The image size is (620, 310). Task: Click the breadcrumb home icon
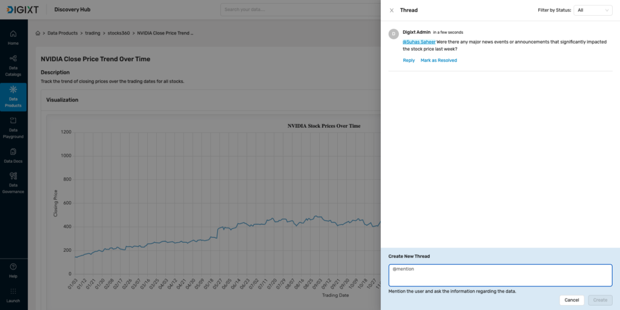click(38, 33)
